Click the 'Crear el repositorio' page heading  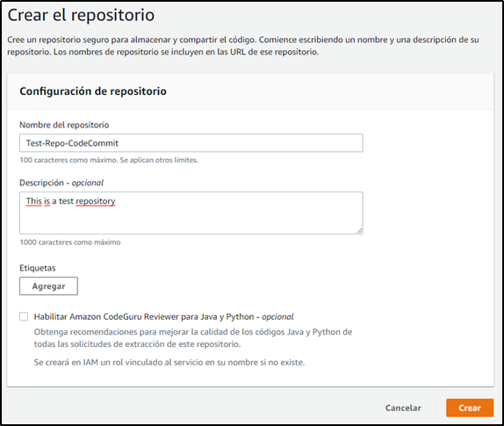click(81, 15)
